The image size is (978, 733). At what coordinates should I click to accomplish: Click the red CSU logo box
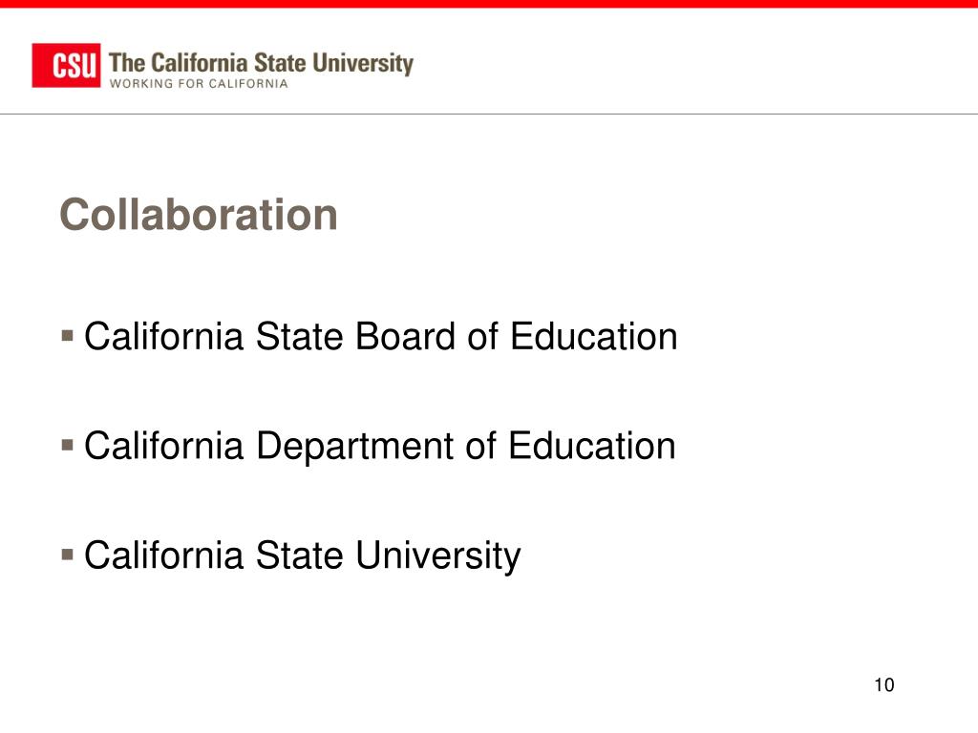click(66, 65)
